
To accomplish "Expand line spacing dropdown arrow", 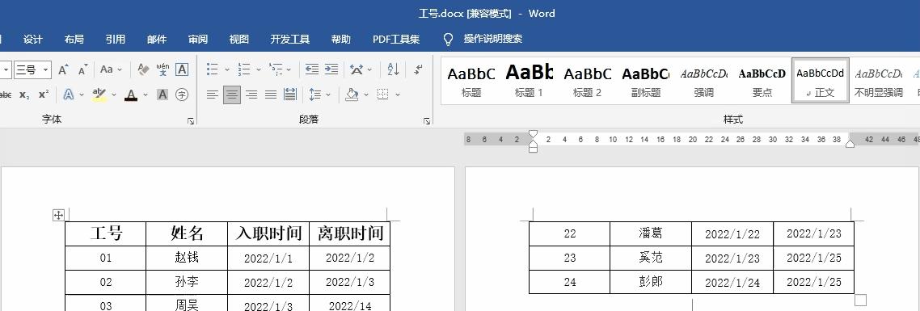I will point(328,95).
